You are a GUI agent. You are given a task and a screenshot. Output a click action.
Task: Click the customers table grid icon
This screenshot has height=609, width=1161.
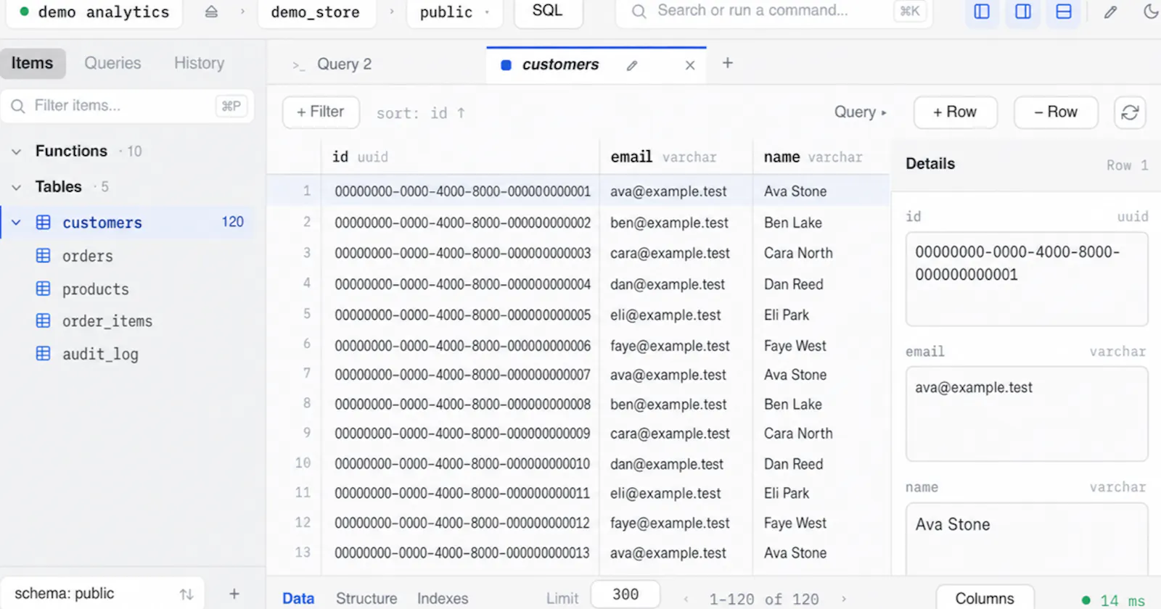(x=44, y=223)
